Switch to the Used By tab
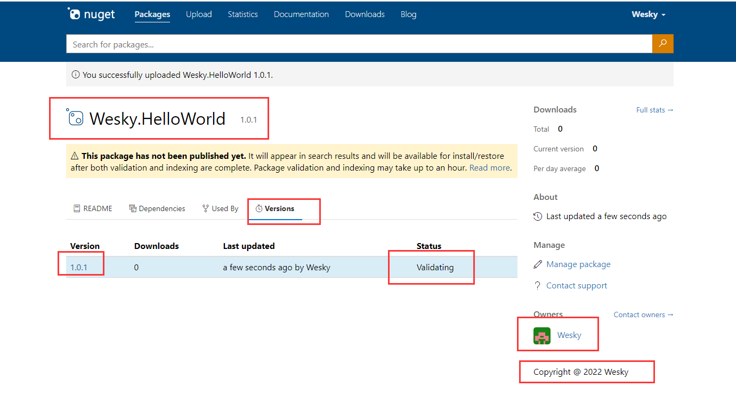The height and width of the screenshot is (403, 736). click(221, 208)
